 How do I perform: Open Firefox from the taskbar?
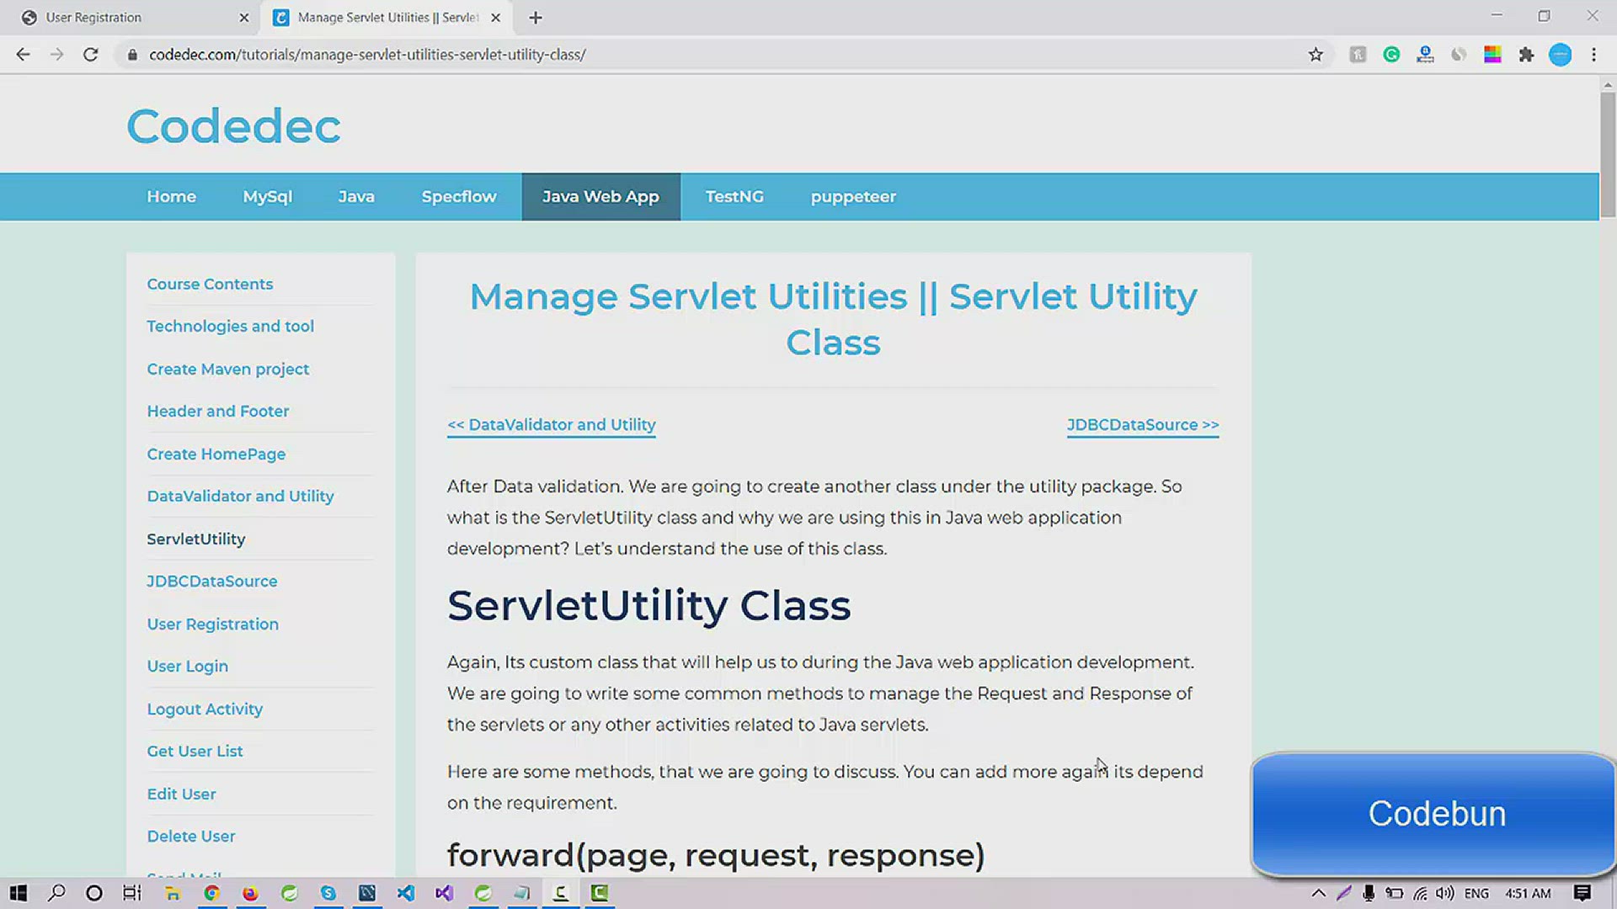(250, 893)
